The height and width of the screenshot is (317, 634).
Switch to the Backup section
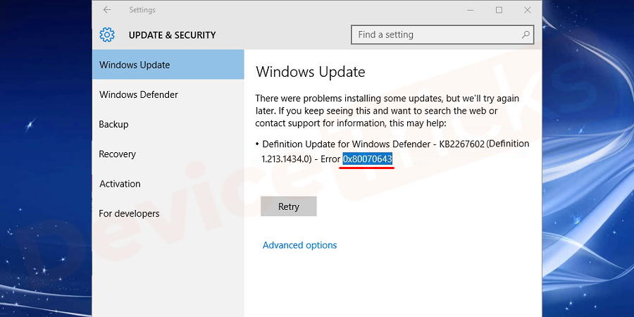[x=168, y=124]
